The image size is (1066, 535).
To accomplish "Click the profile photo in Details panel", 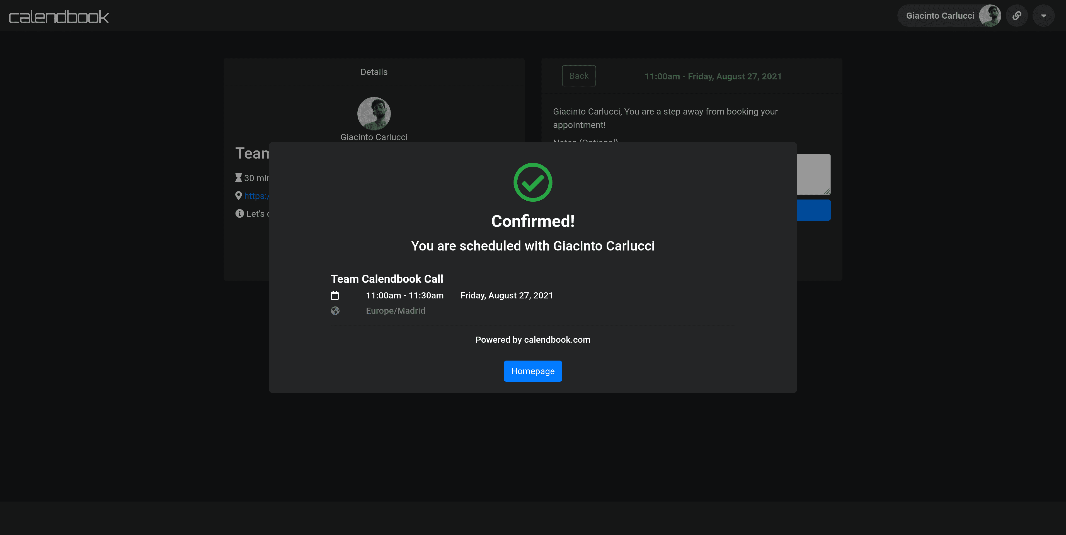I will (374, 113).
